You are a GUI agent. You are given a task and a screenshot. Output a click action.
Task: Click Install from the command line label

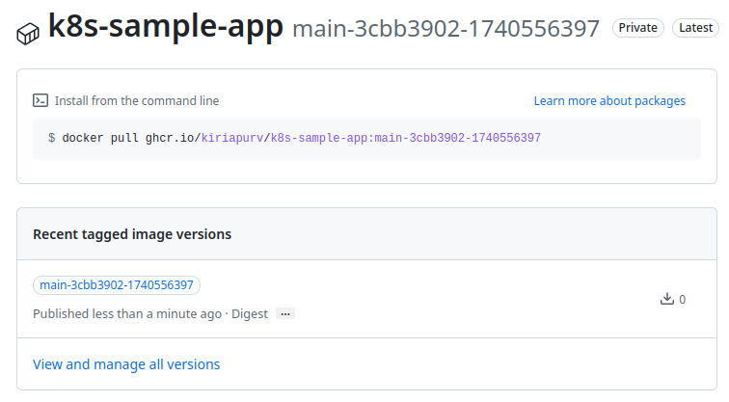[137, 100]
